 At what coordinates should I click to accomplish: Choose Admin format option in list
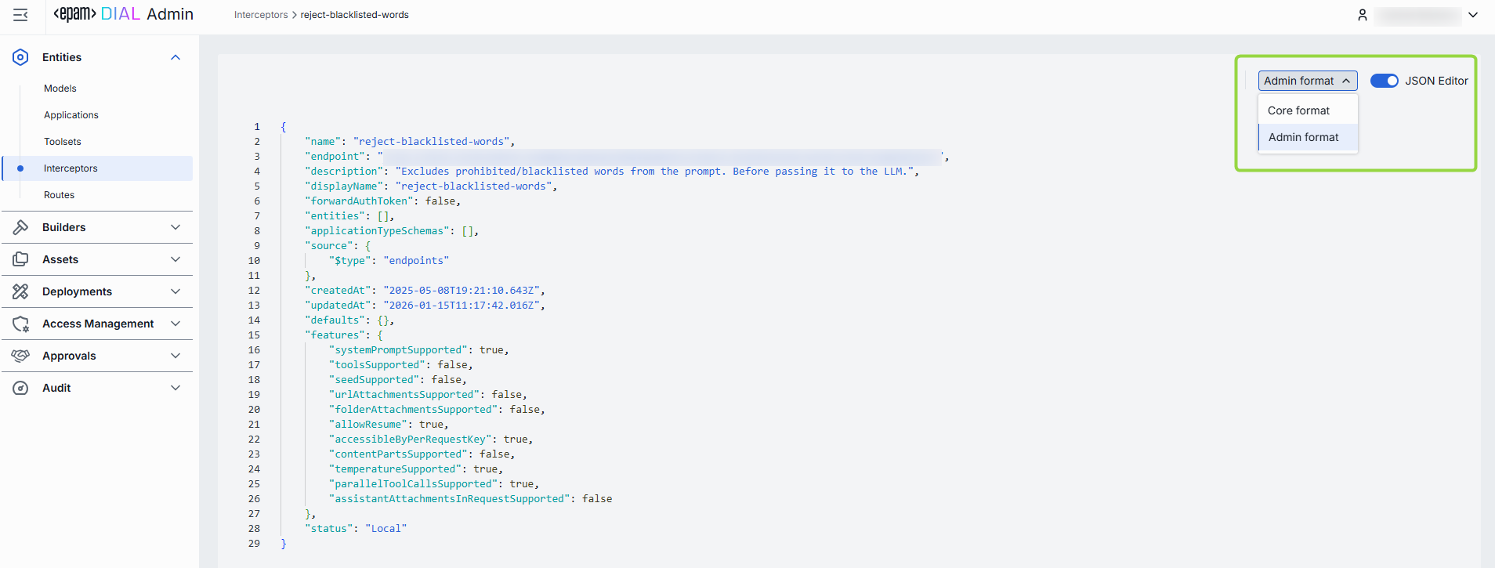[x=1303, y=137]
